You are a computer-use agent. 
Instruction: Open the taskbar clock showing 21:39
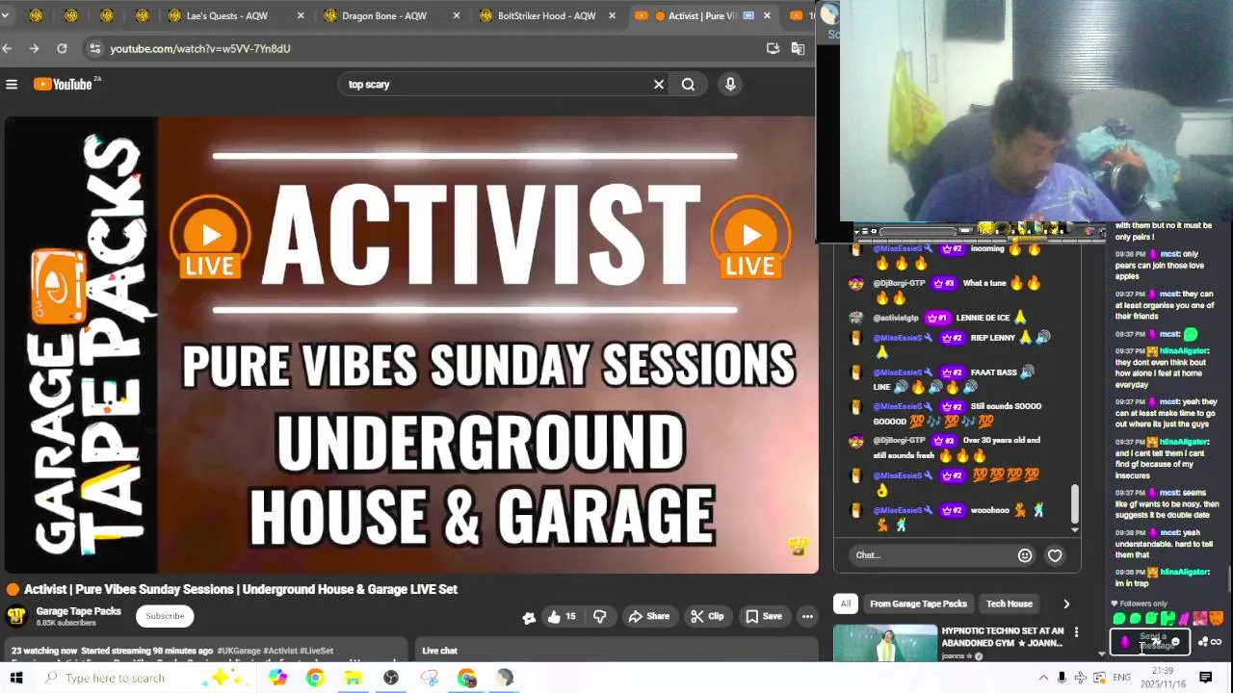click(1161, 678)
